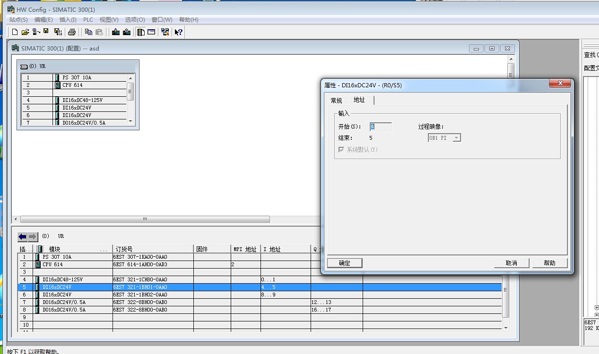Click the MPI 地址 column header

tap(245, 249)
